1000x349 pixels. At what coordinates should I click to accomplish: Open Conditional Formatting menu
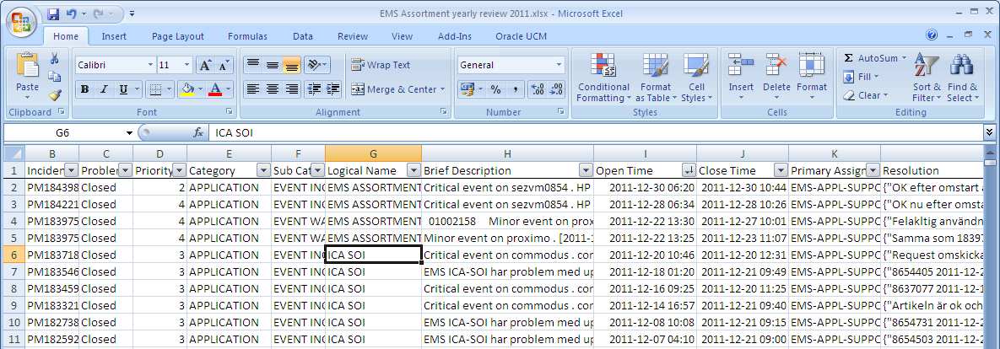point(603,78)
